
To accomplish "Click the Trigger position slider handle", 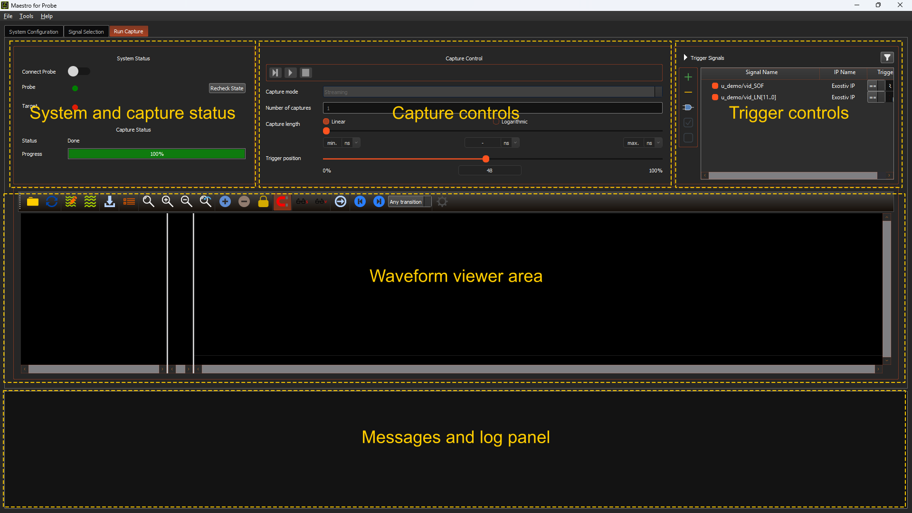I will (x=485, y=159).
